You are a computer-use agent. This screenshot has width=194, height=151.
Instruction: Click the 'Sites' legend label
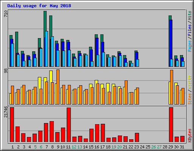pyautogui.click(x=190, y=99)
